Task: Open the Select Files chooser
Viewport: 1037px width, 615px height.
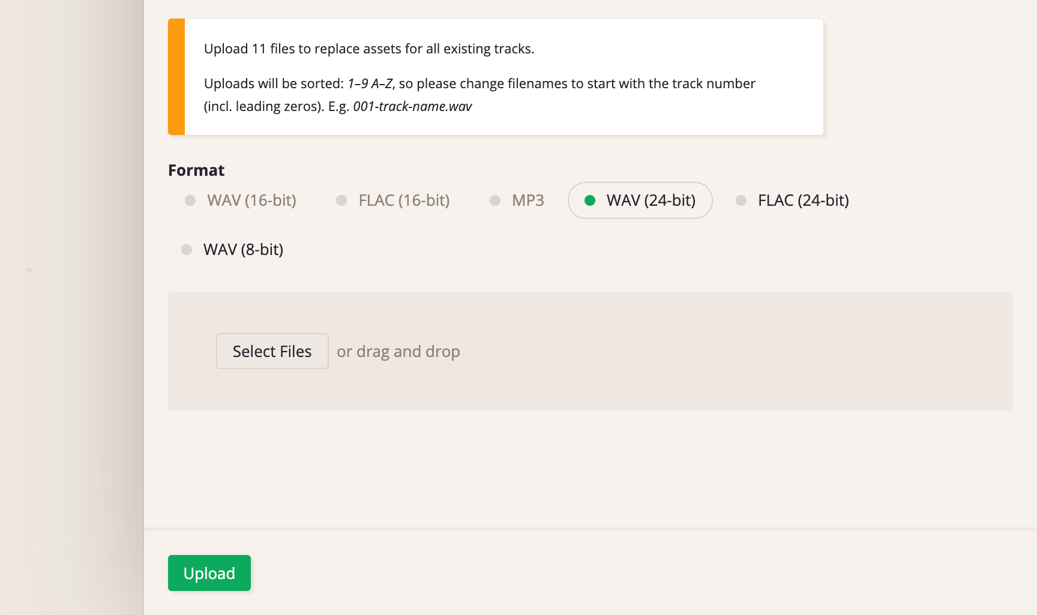Action: coord(272,351)
